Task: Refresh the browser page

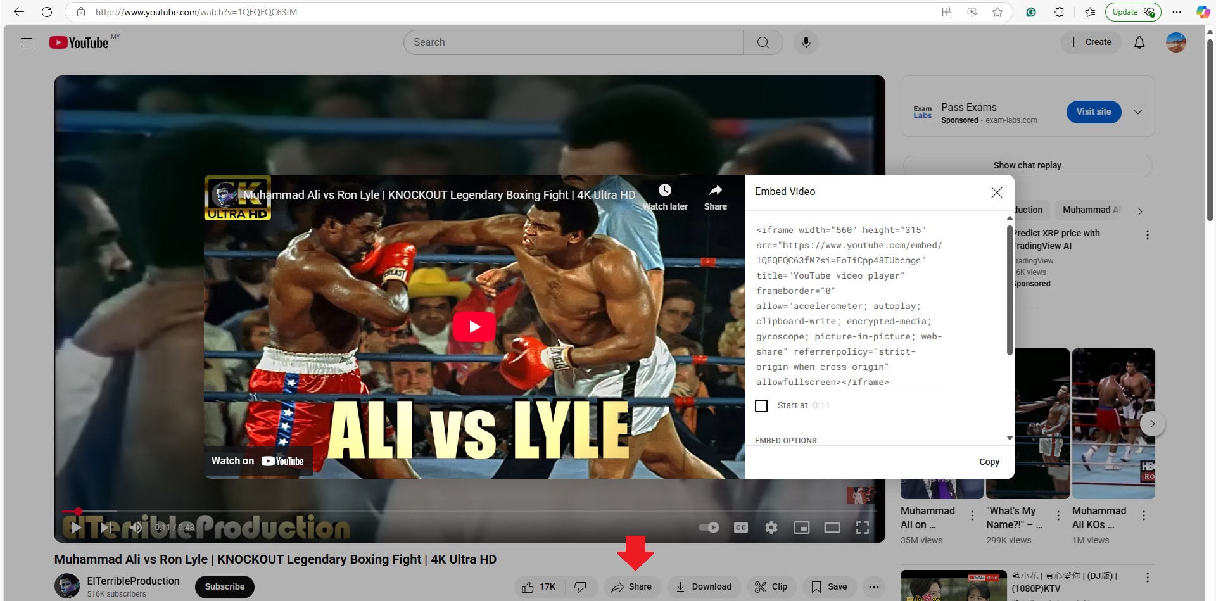Action: click(x=47, y=12)
